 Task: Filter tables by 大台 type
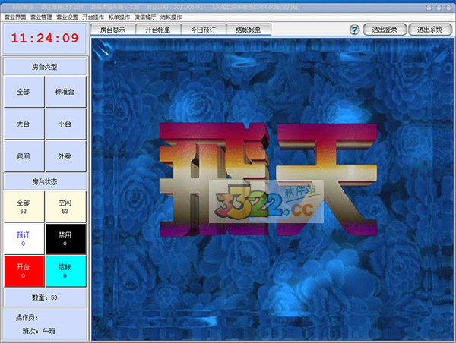click(24, 124)
